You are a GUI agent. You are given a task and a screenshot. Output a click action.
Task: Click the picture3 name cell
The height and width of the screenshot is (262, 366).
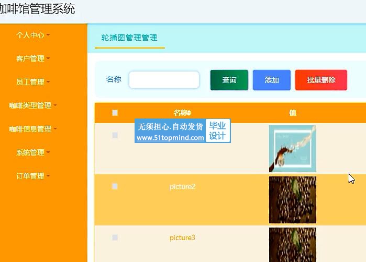click(x=182, y=238)
